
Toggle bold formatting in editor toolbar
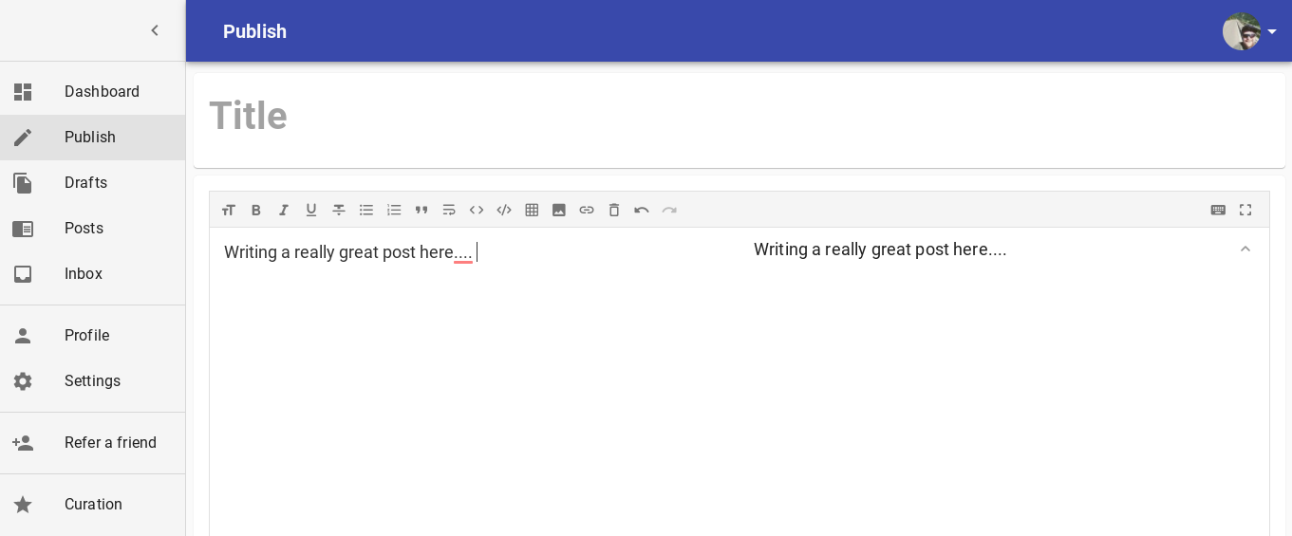(x=256, y=210)
